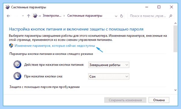Click the «Отмена» button
The image size is (181, 109).
[x=159, y=100]
